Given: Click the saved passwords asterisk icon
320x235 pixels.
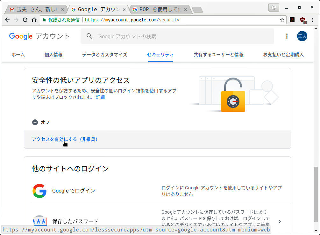Looking at the screenshot, I should 40,221.
